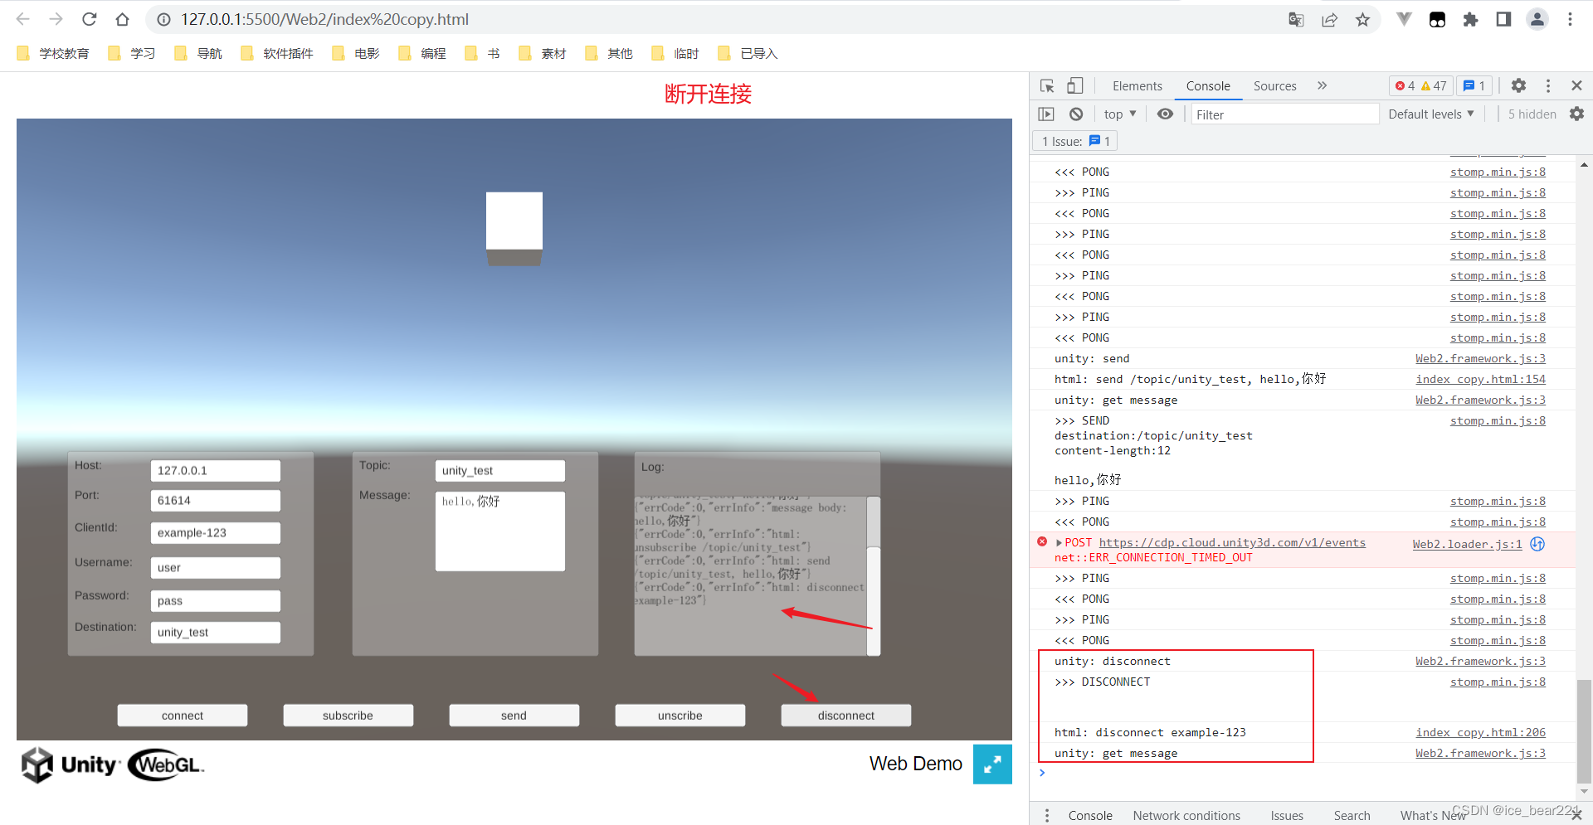This screenshot has height=825, width=1593.
Task: Toggle the console sidebar panel
Action: pos(1046,114)
